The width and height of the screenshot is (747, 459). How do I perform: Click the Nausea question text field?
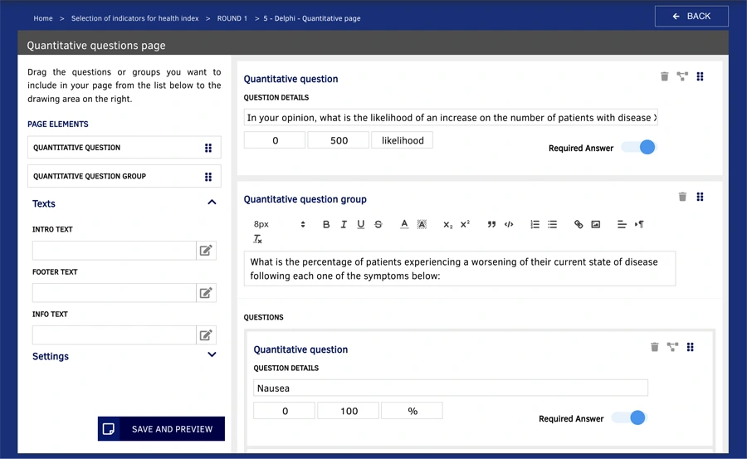point(450,388)
